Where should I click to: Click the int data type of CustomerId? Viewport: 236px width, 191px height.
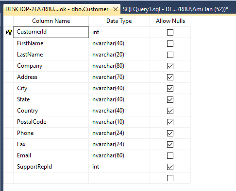point(119,32)
